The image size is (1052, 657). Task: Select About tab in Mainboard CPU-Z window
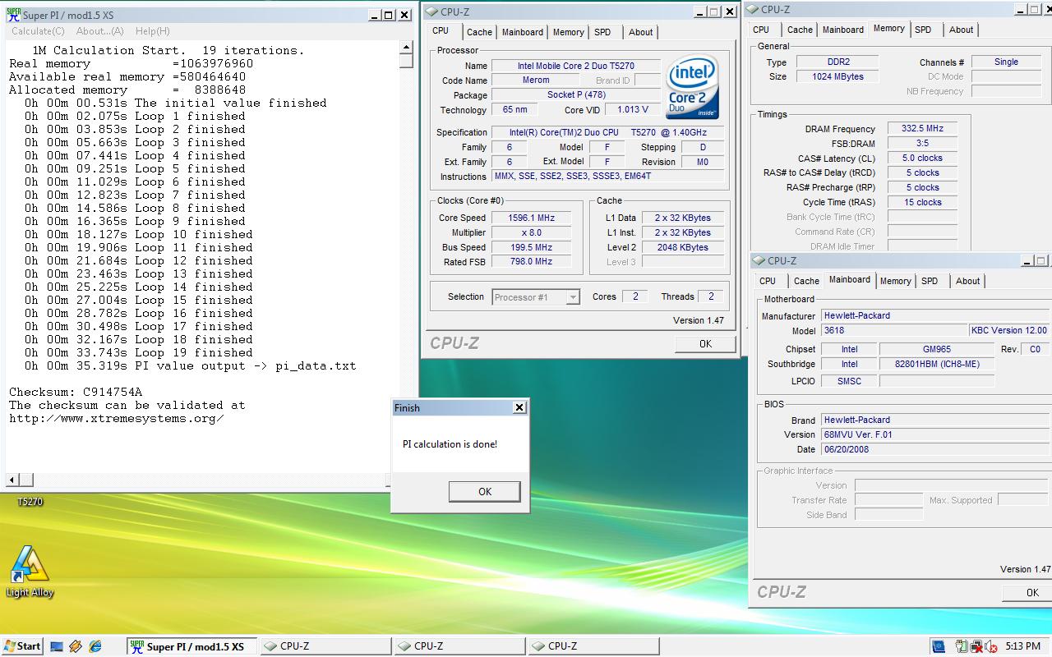(967, 281)
